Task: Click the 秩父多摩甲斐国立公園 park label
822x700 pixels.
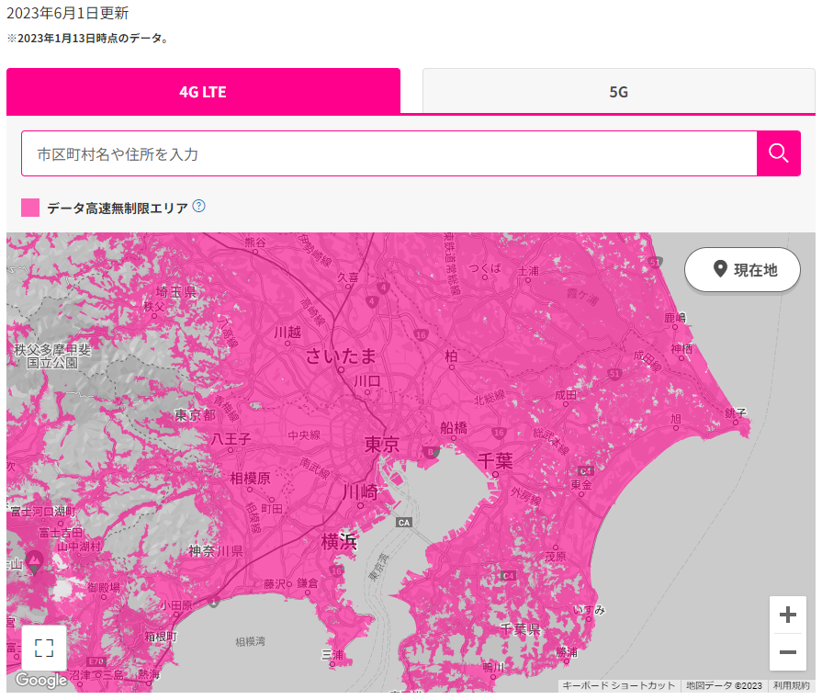Action: 52,356
